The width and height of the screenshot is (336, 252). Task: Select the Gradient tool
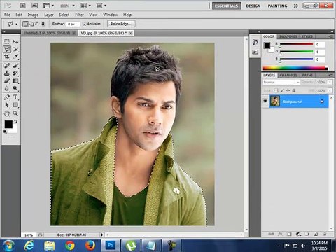(15, 81)
